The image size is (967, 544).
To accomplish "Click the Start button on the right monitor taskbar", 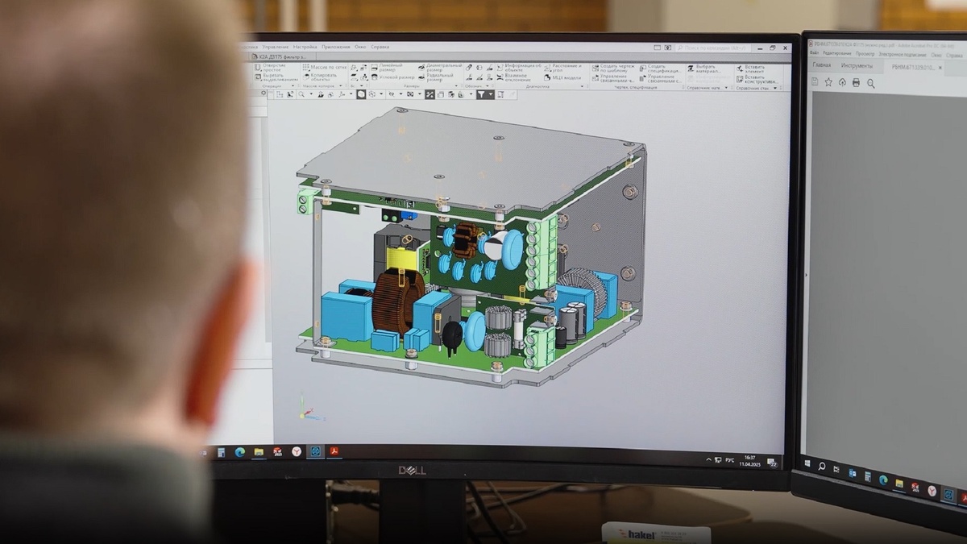I will coord(807,463).
